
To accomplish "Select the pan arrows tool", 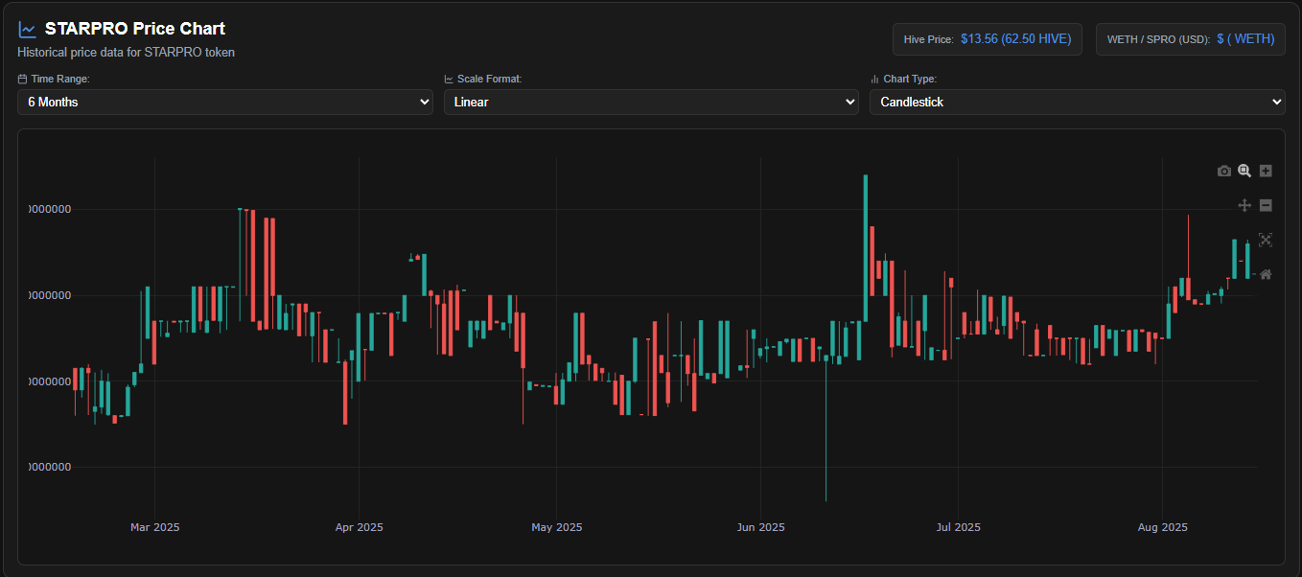I will (1244, 205).
